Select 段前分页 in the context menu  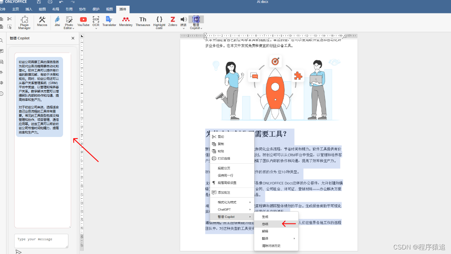click(x=232, y=168)
